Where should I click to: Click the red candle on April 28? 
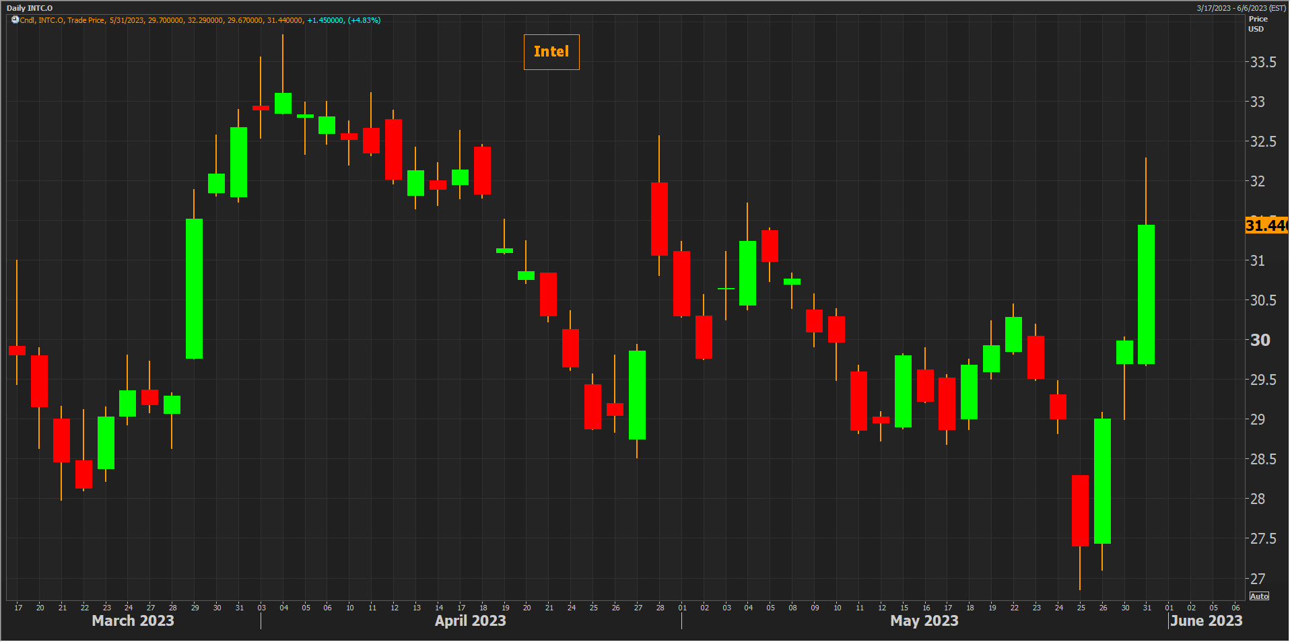pyautogui.click(x=659, y=219)
